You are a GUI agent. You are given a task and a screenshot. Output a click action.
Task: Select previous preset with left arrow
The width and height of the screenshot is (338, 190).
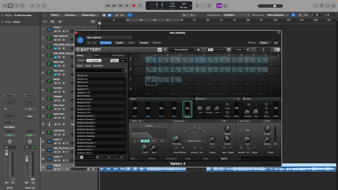coord(89,43)
